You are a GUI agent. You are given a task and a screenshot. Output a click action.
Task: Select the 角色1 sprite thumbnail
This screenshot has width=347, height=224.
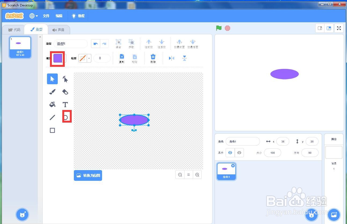coord(226,171)
